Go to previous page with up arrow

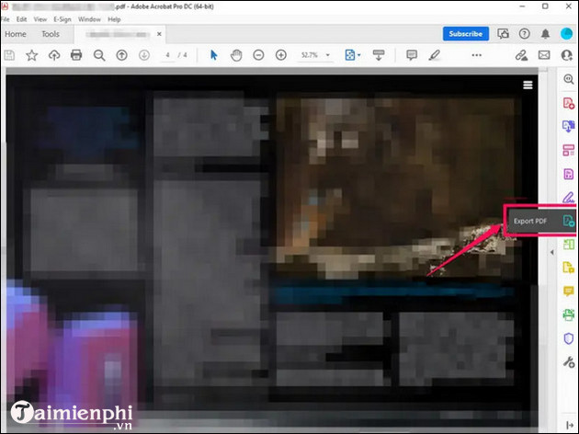(x=121, y=55)
